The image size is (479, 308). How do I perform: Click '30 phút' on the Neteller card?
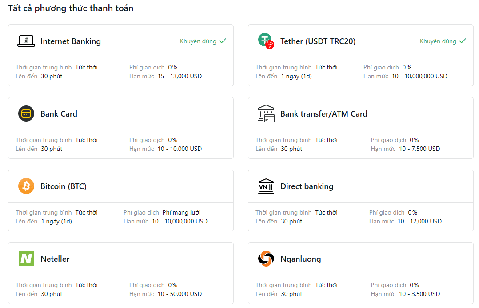coord(52,294)
